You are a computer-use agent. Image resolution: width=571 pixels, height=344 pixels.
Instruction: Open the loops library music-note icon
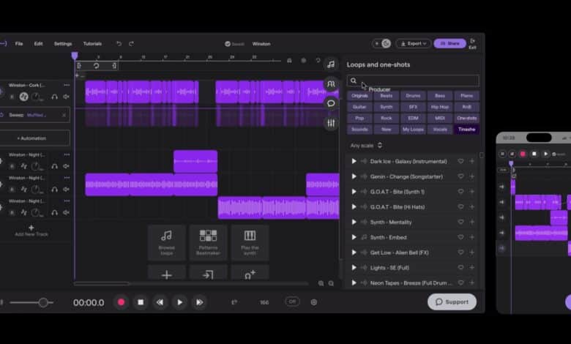pyautogui.click(x=331, y=64)
